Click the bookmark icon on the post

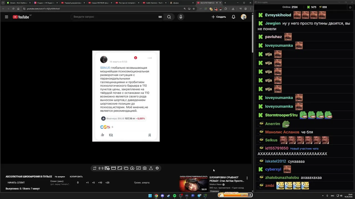click(149, 135)
